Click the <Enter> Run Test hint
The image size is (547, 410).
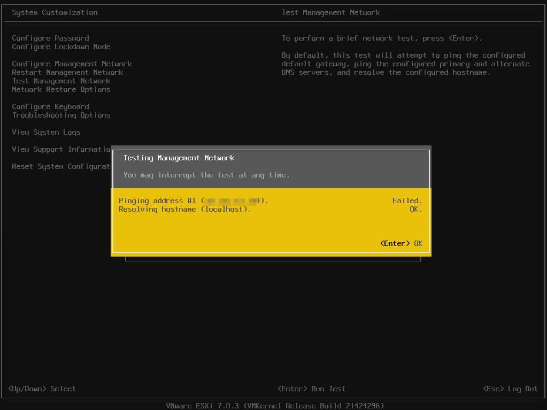311,389
